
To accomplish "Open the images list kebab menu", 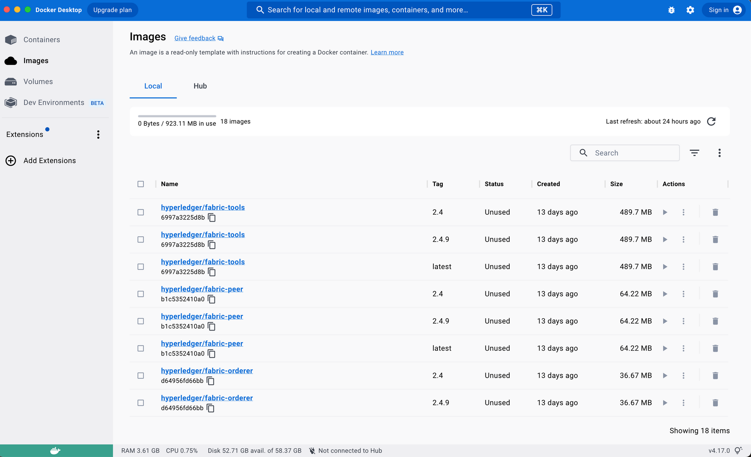I will 719,153.
